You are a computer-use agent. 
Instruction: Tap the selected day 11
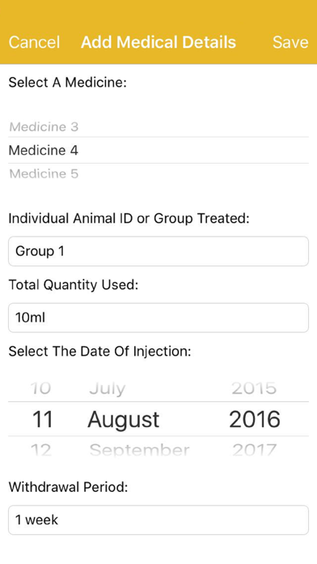coord(42,420)
